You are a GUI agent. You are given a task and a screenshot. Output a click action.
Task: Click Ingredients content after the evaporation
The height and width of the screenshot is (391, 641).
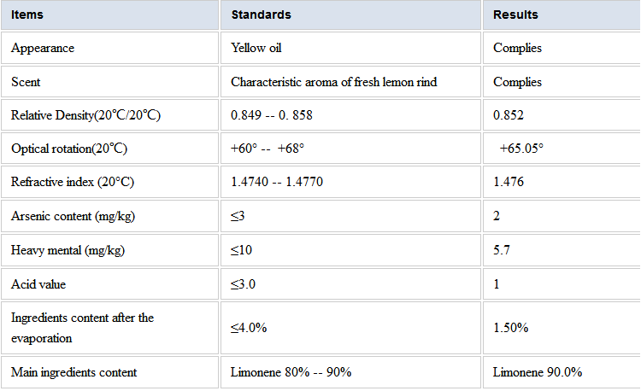tap(82, 328)
